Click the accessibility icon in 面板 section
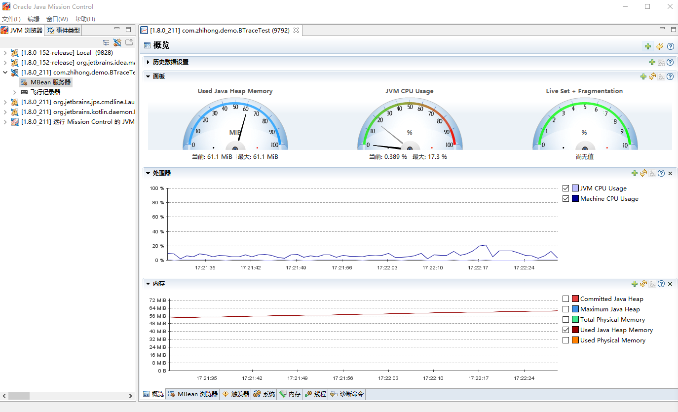The height and width of the screenshot is (412, 678). tap(661, 76)
